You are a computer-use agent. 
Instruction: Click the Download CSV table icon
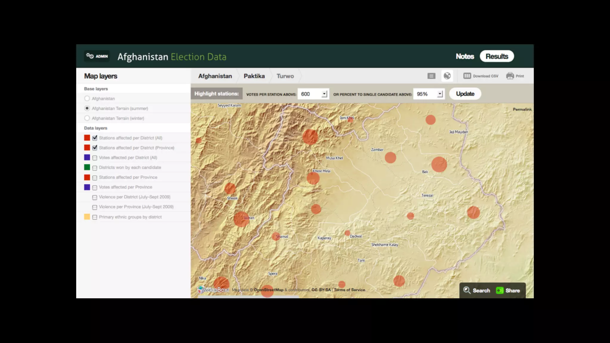467,76
